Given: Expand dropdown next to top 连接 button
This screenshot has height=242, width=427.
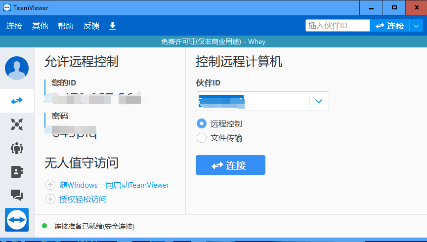Looking at the screenshot, I should pyautogui.click(x=416, y=26).
